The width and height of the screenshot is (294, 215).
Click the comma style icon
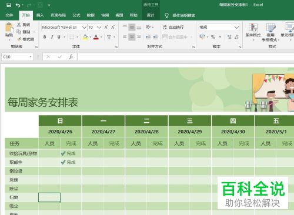(x=220, y=37)
